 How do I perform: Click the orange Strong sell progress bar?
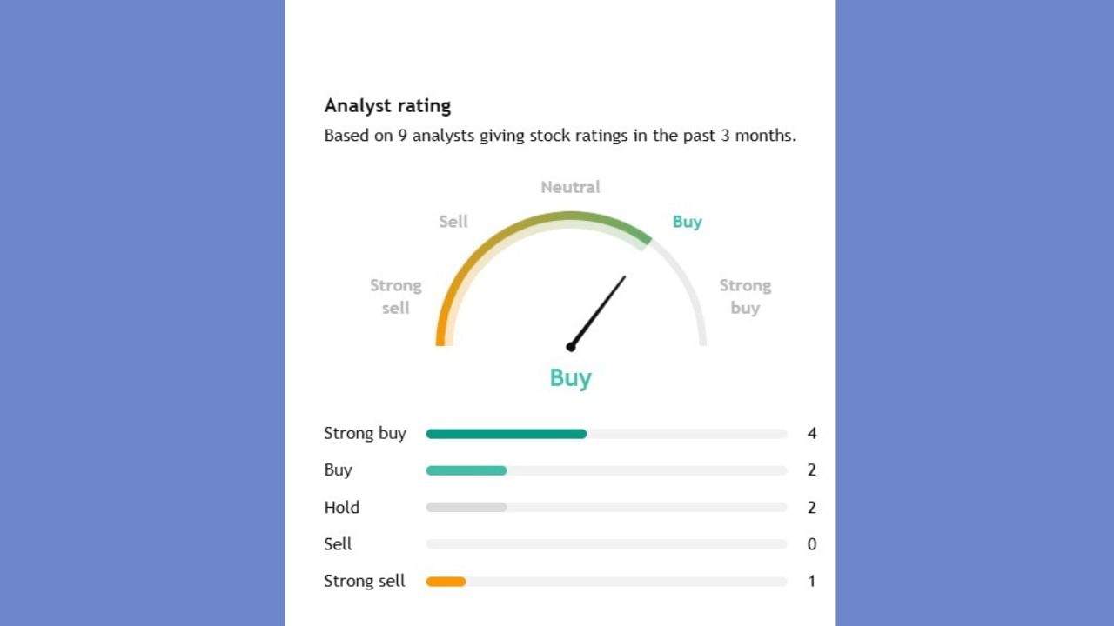click(x=446, y=582)
